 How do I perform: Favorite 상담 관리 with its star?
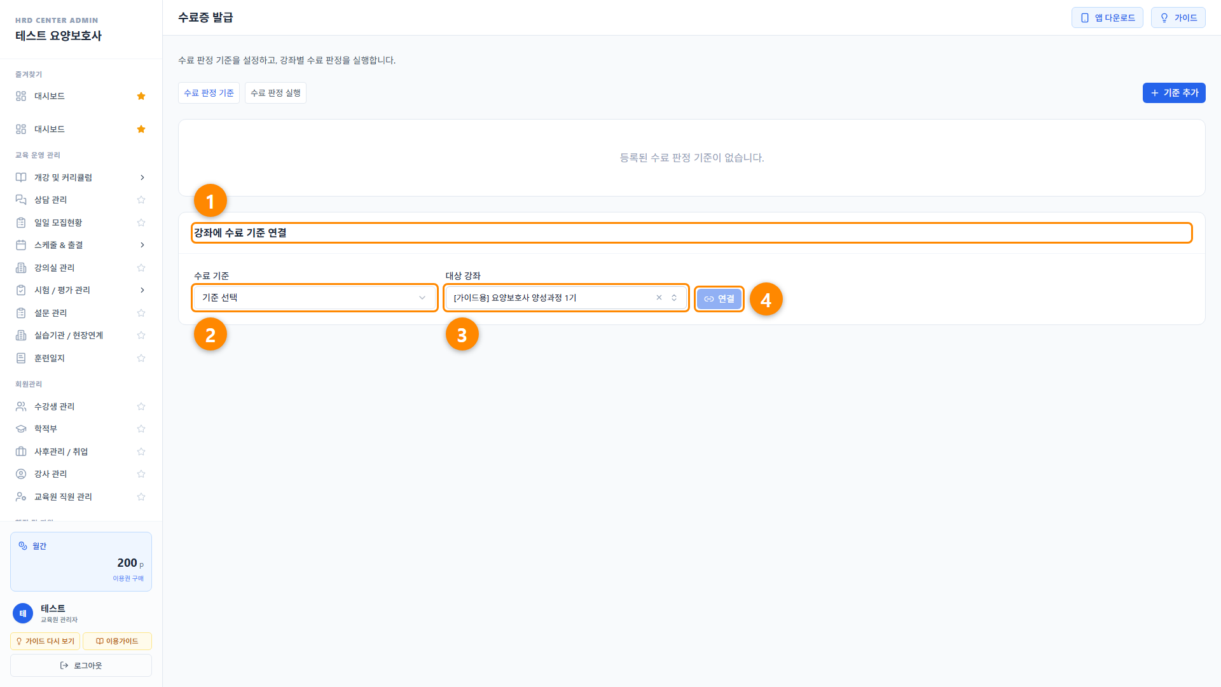tap(141, 200)
